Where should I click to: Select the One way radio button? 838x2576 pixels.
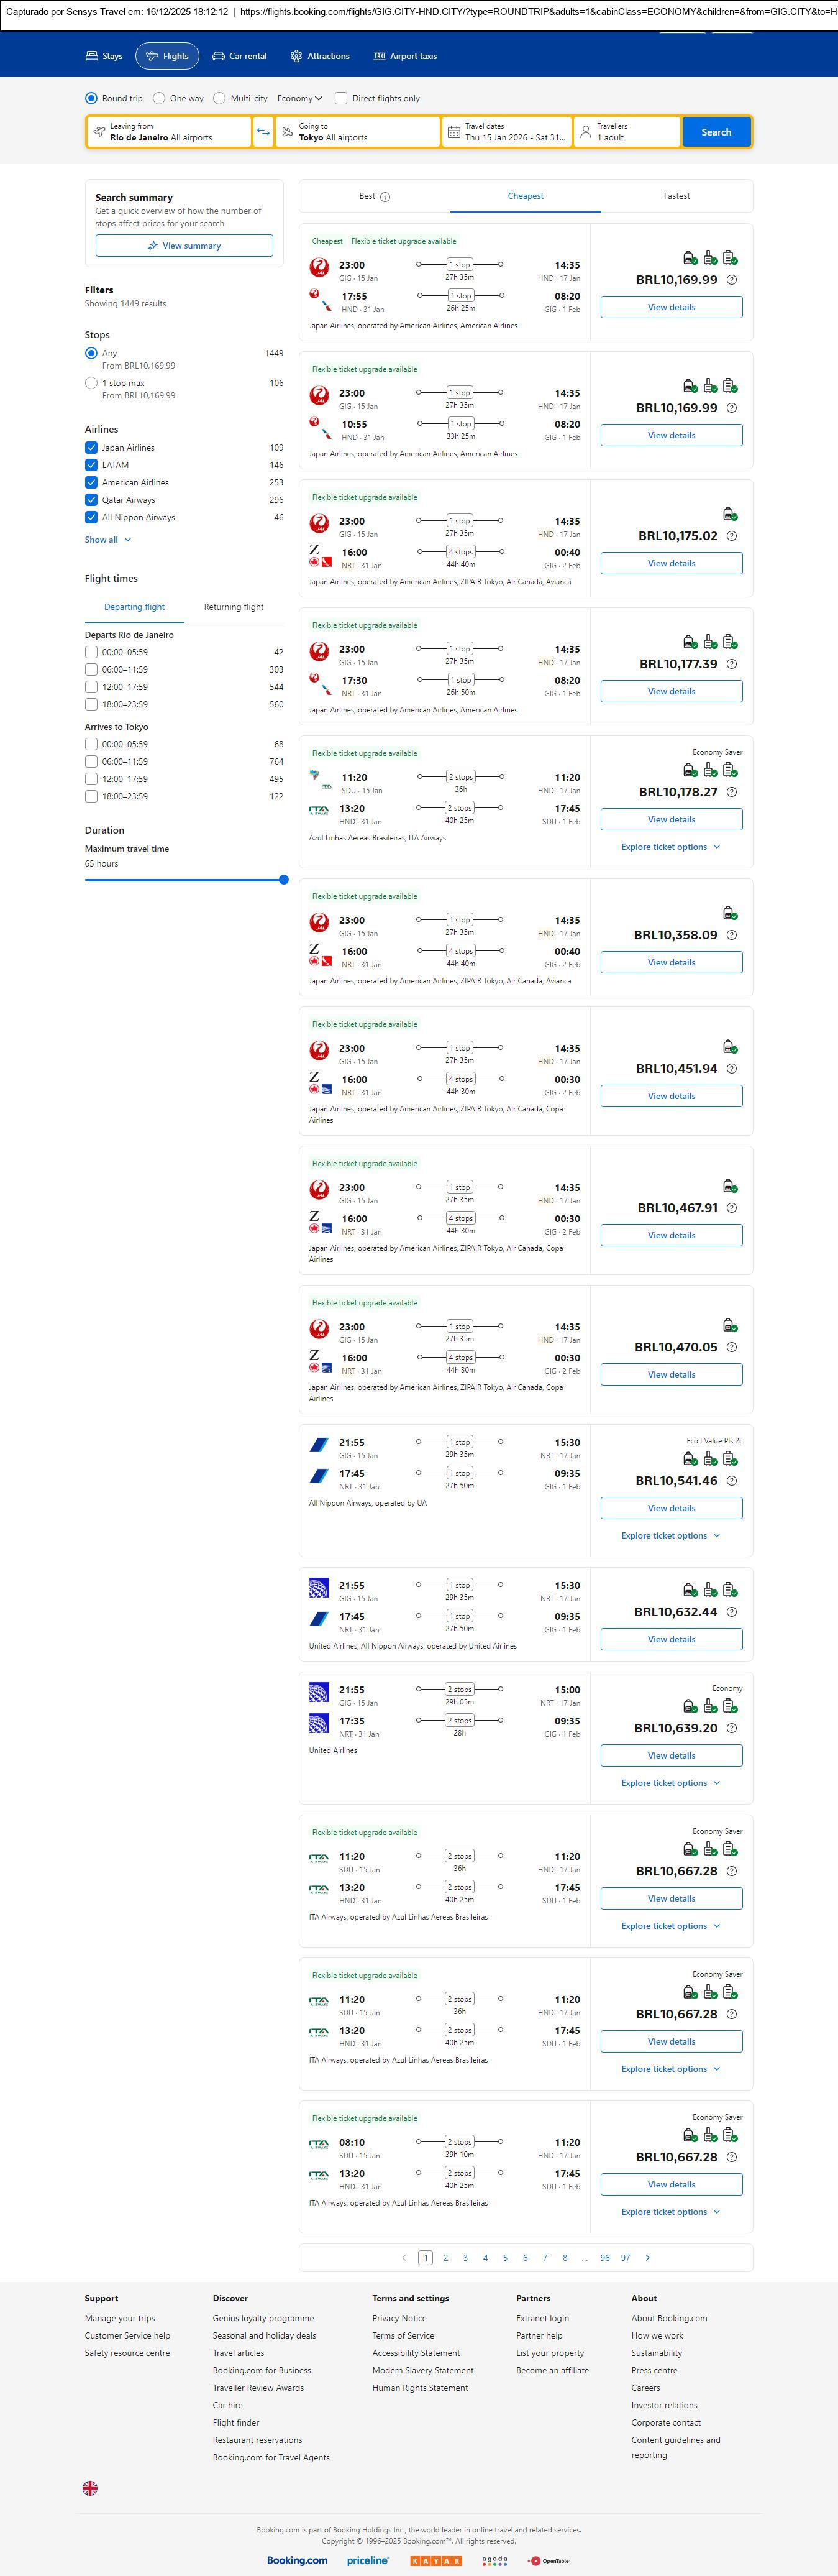point(160,98)
